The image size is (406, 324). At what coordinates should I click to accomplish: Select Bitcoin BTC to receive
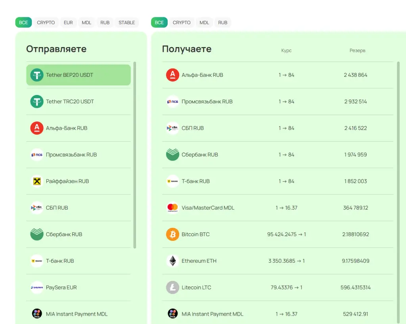click(278, 234)
